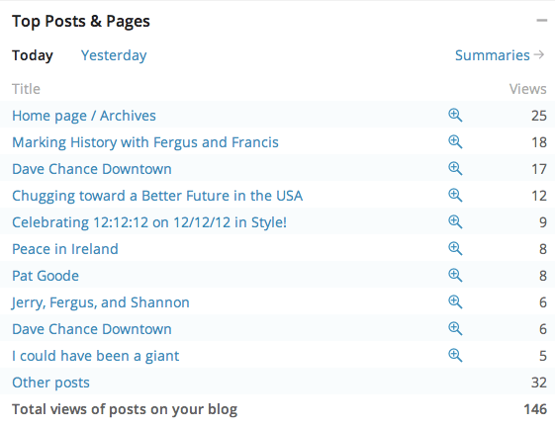The height and width of the screenshot is (427, 555).
Task: Open I could have been a giant post
Action: pyautogui.click(x=96, y=356)
